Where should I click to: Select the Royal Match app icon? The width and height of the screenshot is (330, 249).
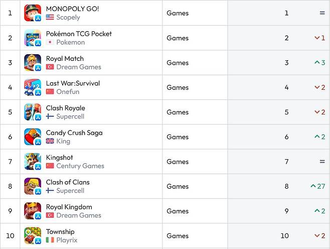33,63
